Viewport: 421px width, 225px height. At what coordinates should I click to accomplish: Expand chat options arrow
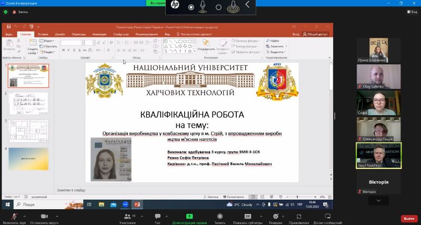coord(166,216)
